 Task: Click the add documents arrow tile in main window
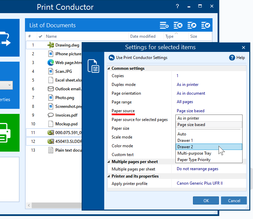pyautogui.click(x=10, y=38)
